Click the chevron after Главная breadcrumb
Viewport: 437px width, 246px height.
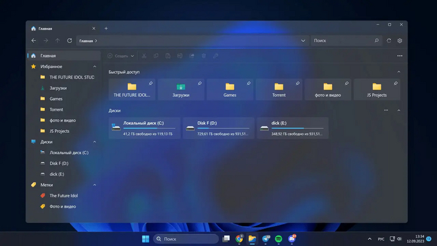pos(96,41)
